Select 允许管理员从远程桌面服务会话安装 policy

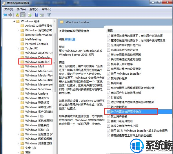132,88
